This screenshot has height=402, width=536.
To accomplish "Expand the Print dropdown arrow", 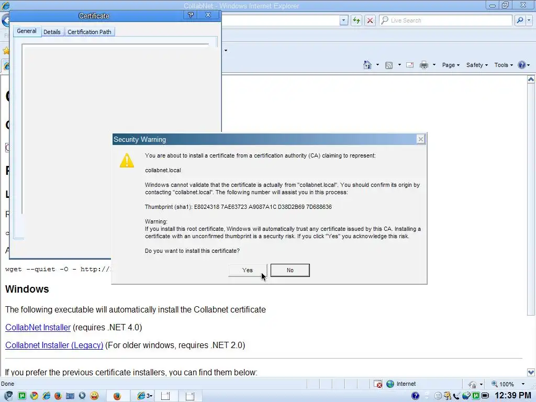I will [434, 65].
